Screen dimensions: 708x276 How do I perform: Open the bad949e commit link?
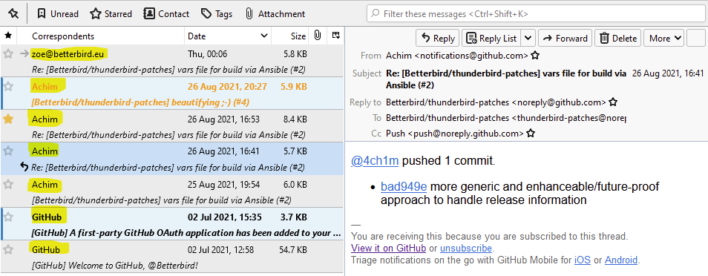403,186
